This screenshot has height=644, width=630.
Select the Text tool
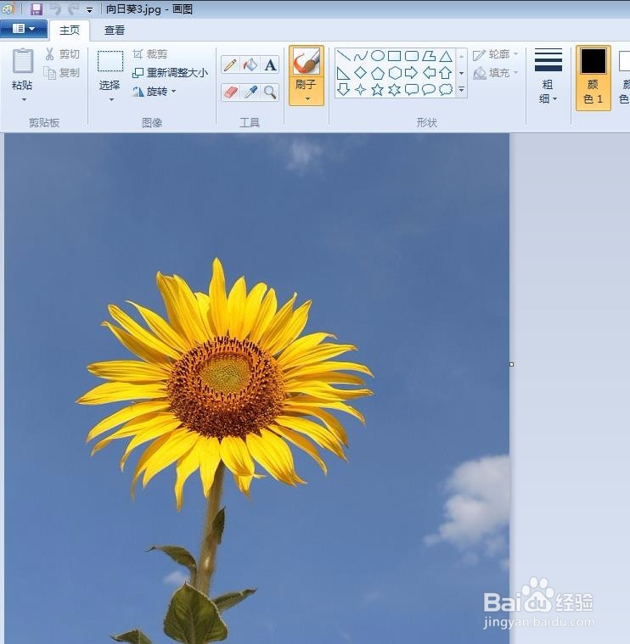[270, 64]
